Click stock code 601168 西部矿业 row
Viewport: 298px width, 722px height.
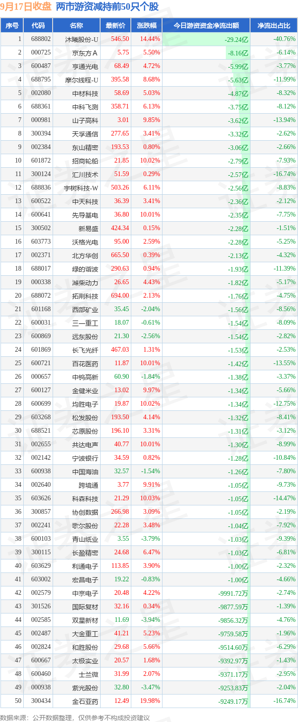point(41,309)
